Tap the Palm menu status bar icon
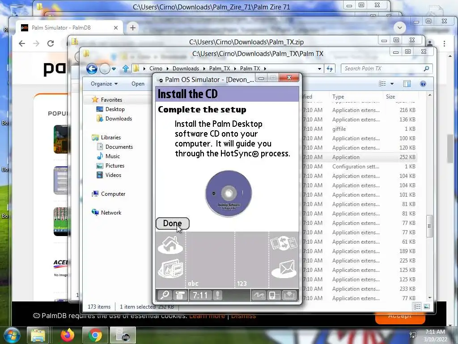The image size is (458, 344). [180, 295]
